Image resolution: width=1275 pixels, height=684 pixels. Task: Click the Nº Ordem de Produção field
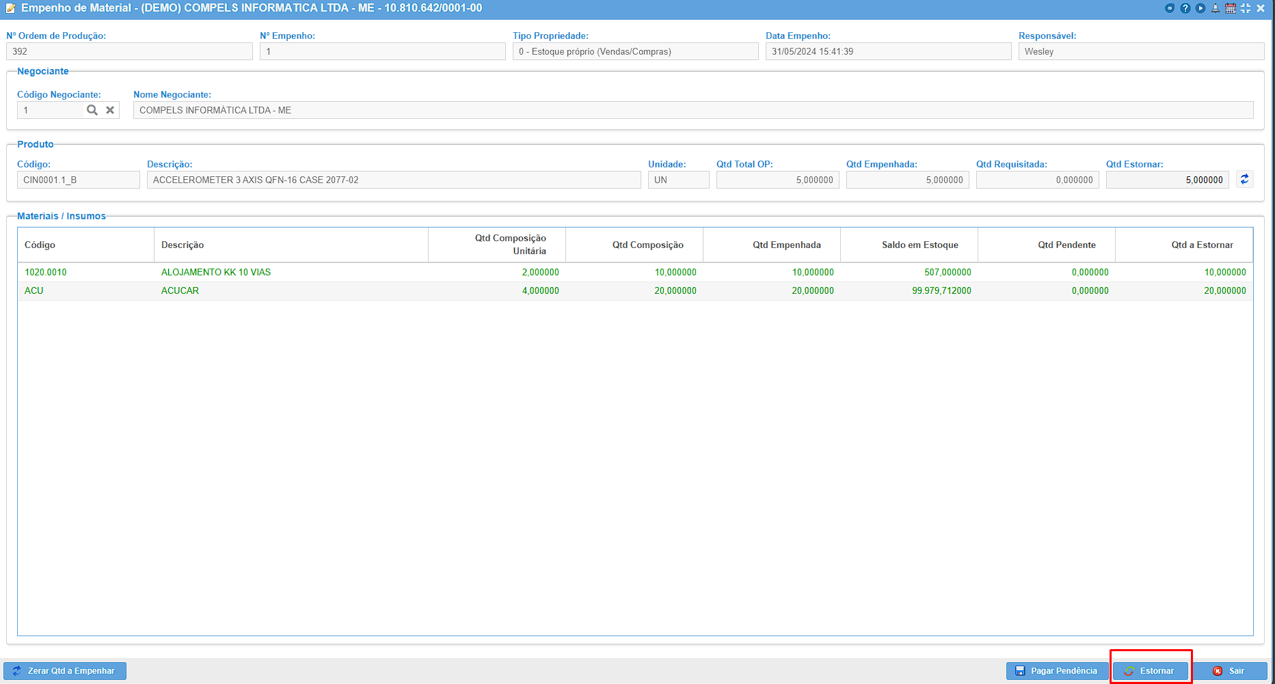pos(129,51)
